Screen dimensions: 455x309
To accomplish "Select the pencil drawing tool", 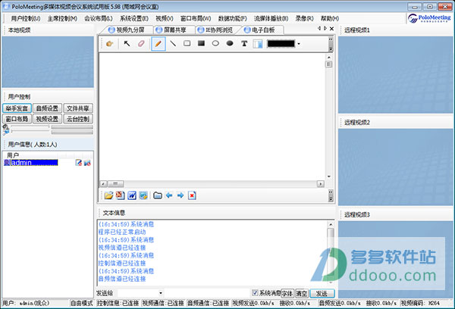I will coord(158,44).
